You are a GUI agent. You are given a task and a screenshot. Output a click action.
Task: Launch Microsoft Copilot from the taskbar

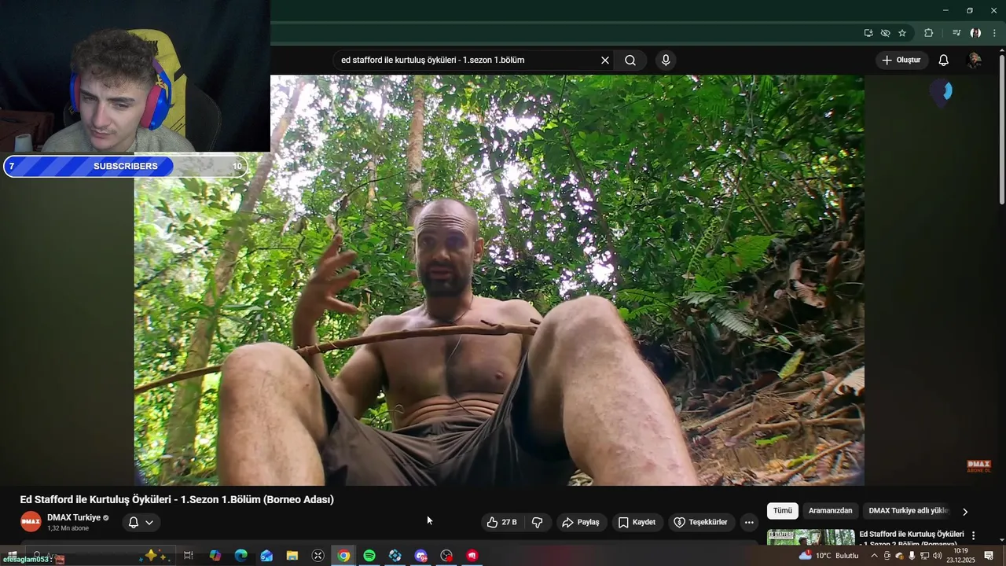click(215, 556)
